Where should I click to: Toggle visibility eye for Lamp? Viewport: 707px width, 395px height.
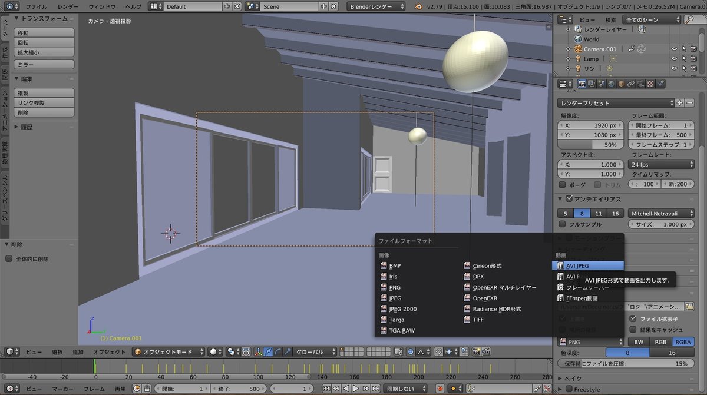pos(675,59)
